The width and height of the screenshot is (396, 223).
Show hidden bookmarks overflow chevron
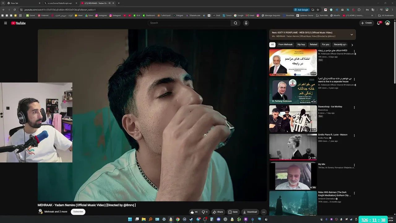(x=372, y=15)
